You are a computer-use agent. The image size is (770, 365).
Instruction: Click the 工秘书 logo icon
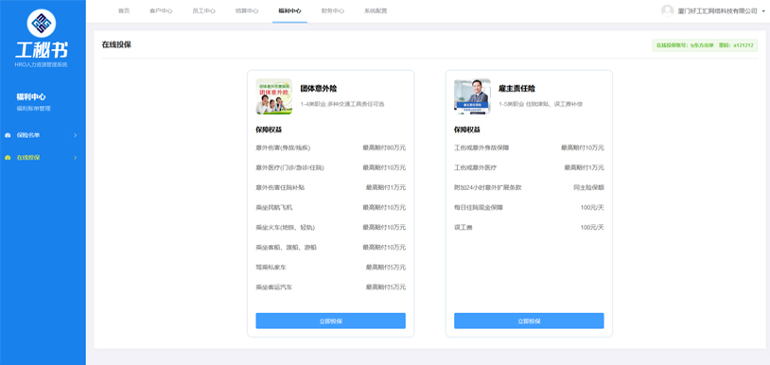pos(42,24)
